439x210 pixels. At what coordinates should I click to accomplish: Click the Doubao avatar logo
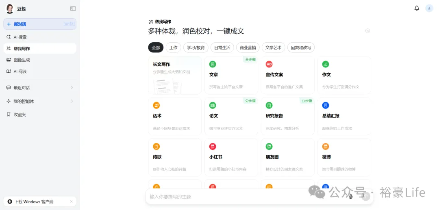pyautogui.click(x=10, y=9)
